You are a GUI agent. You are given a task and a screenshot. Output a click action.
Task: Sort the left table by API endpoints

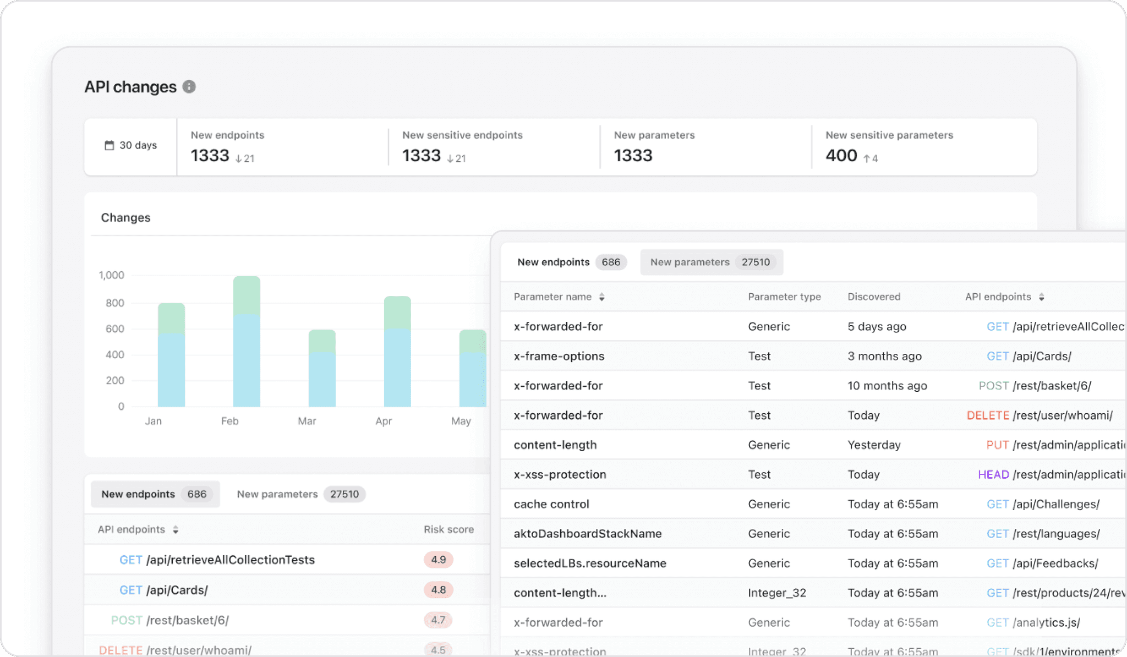click(176, 529)
